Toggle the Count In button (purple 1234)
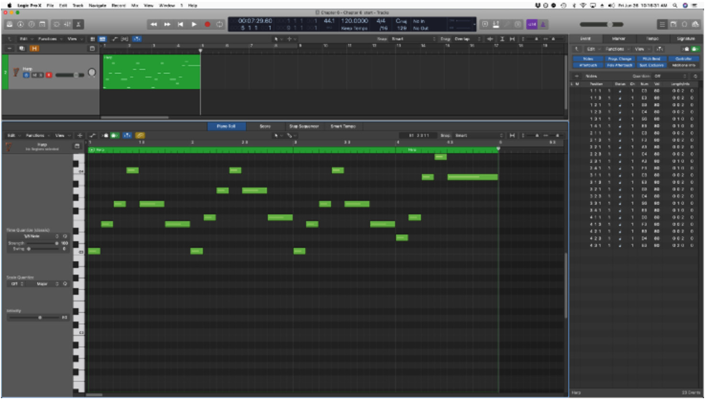The width and height of the screenshot is (705, 401). (x=532, y=24)
